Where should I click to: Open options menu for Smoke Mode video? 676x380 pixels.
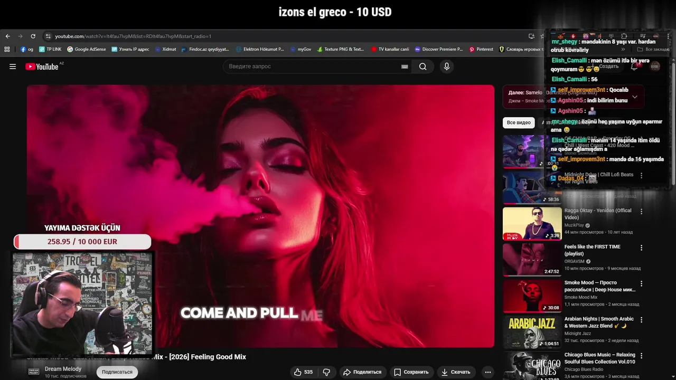(x=642, y=283)
